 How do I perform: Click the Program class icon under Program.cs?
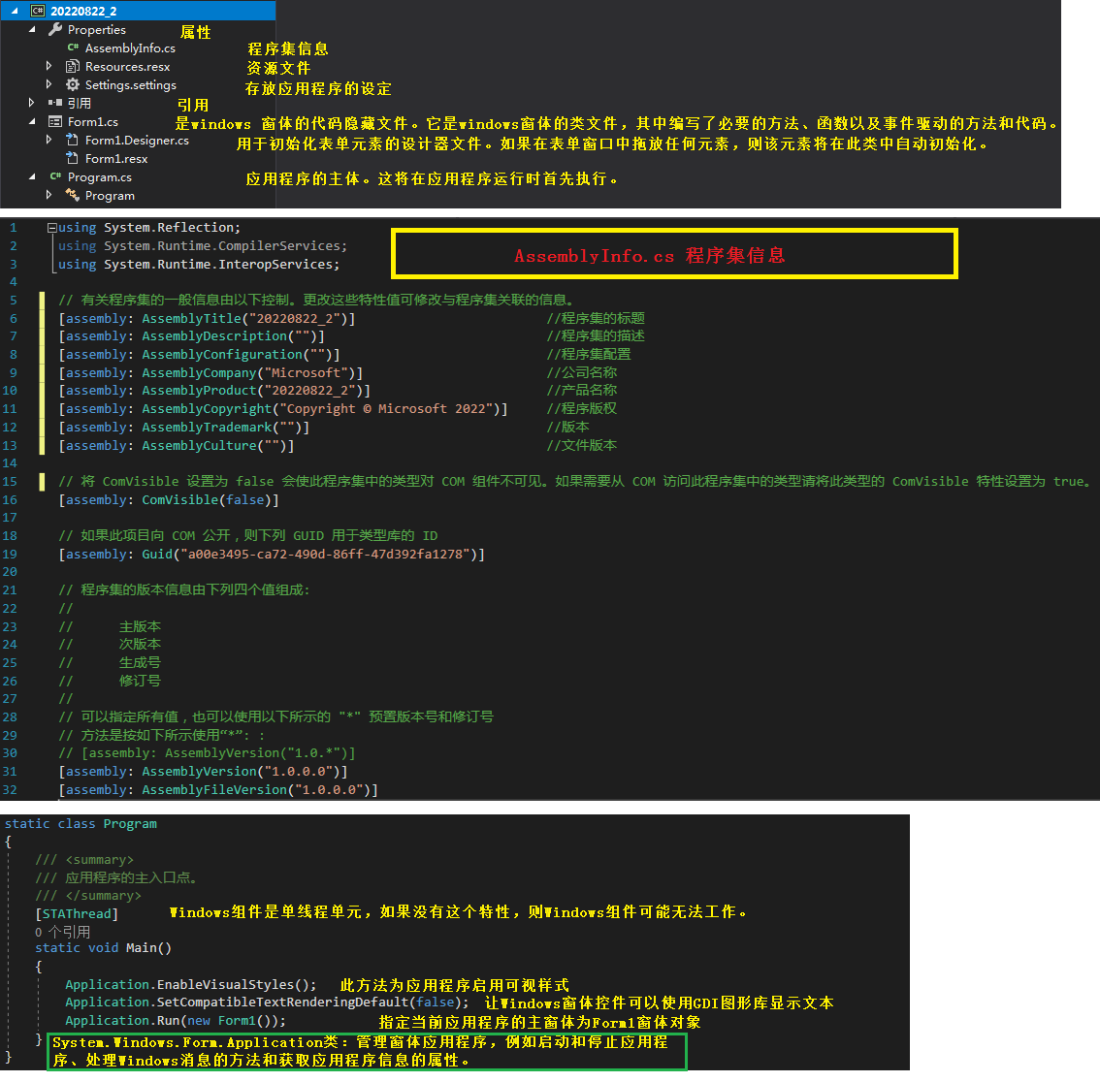point(72,195)
